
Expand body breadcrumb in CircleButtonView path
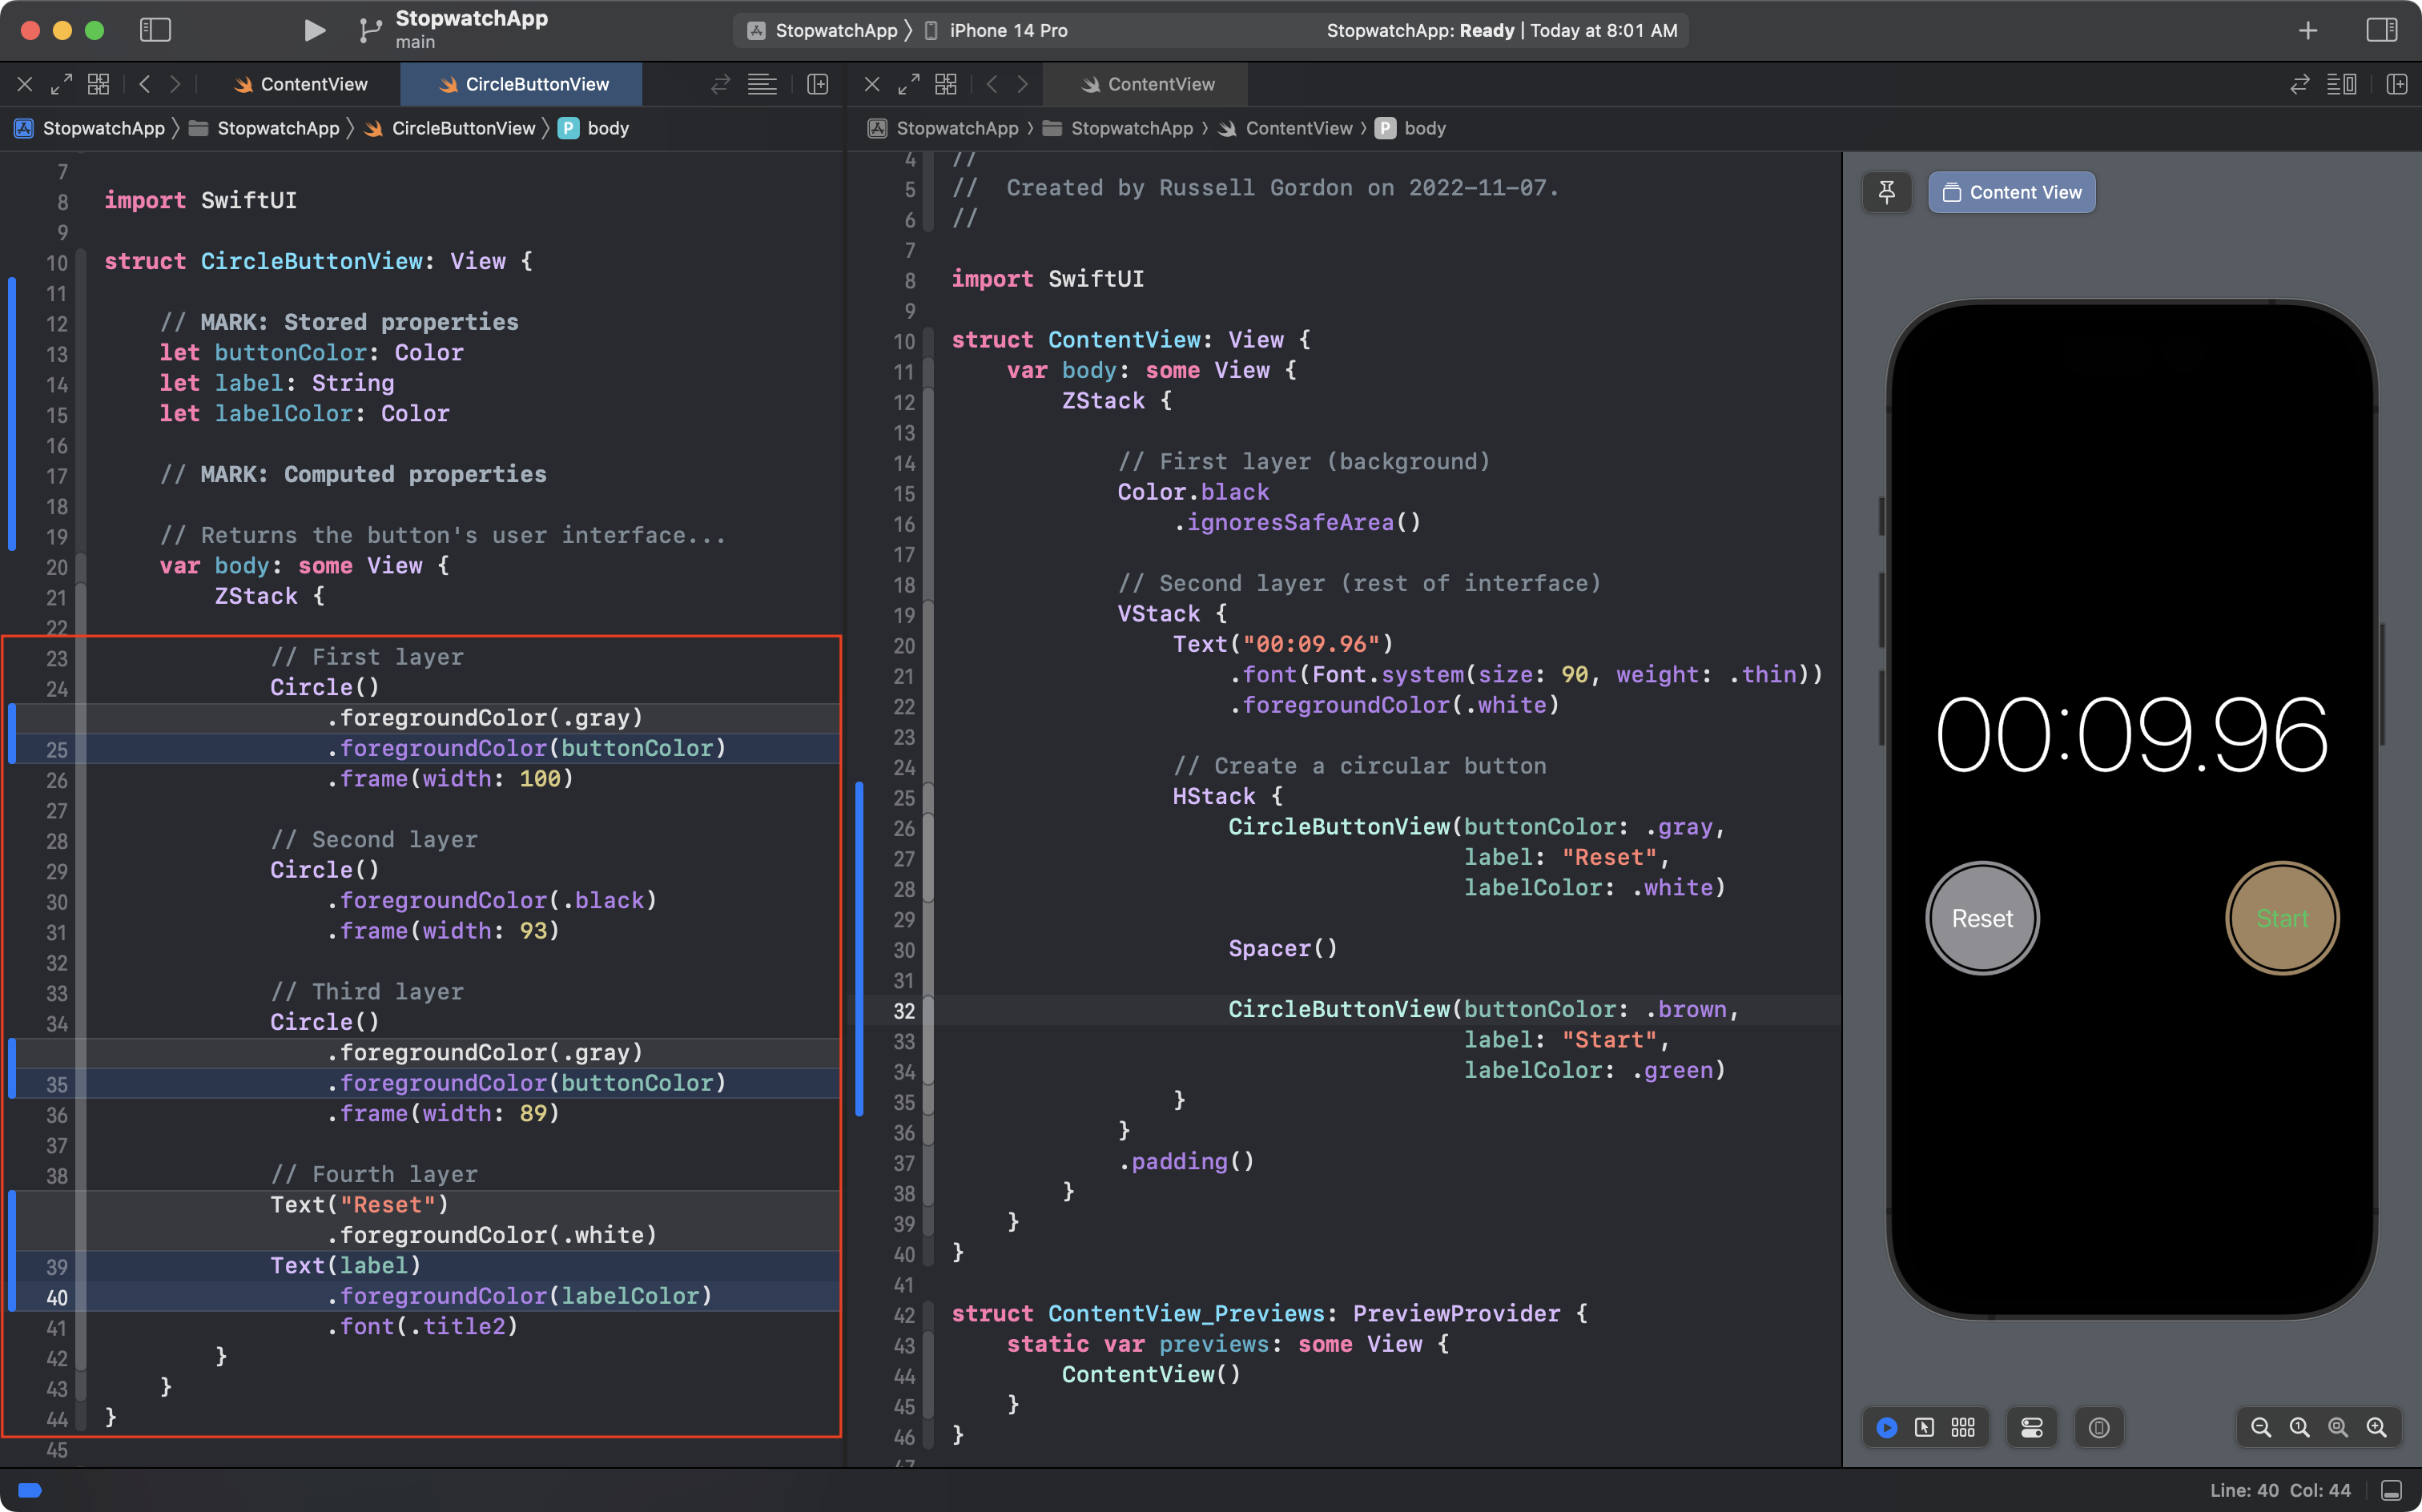pos(607,128)
